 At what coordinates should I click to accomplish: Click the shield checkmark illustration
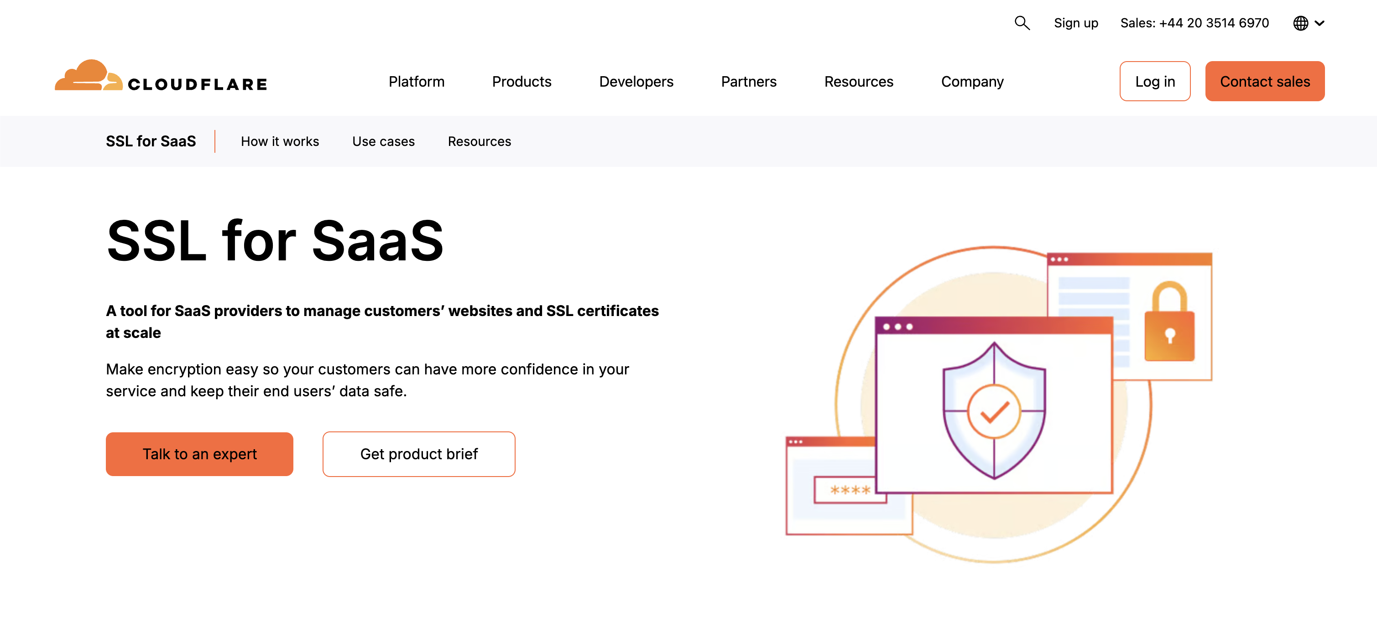click(x=994, y=410)
